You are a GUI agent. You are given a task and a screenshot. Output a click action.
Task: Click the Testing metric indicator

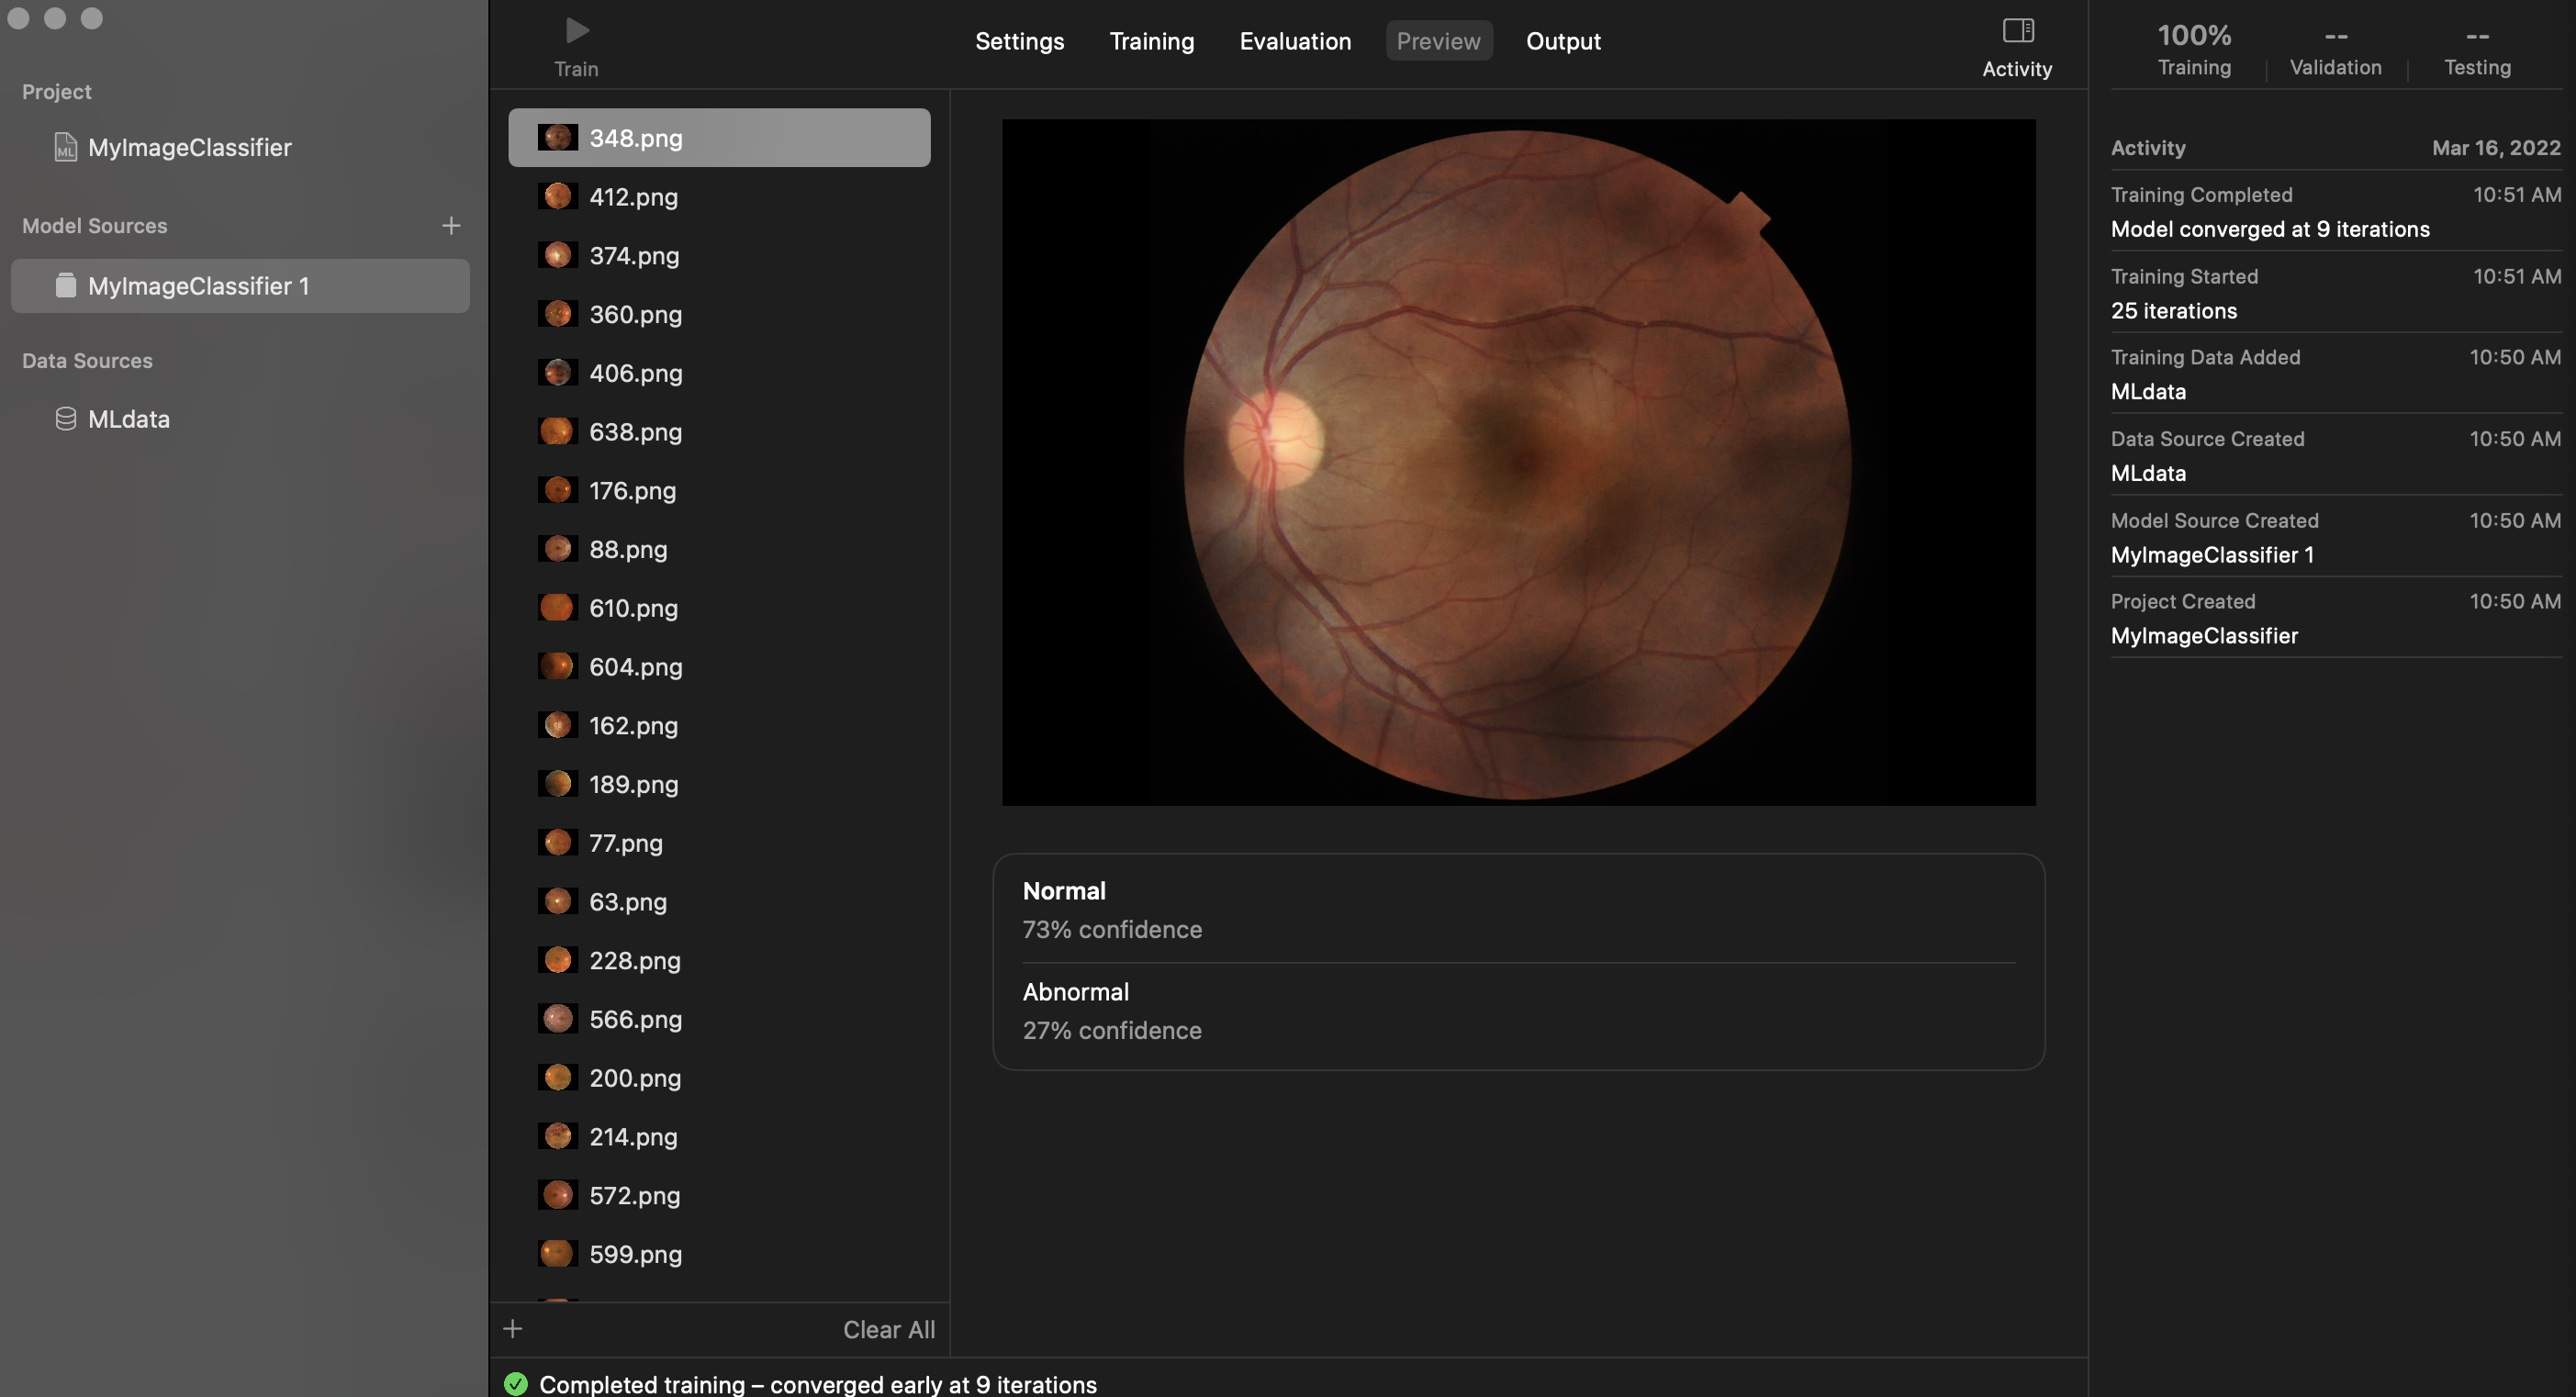coord(2476,48)
